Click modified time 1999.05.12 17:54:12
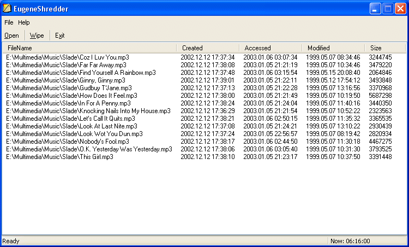This screenshot has width=409, height=247. click(333, 80)
